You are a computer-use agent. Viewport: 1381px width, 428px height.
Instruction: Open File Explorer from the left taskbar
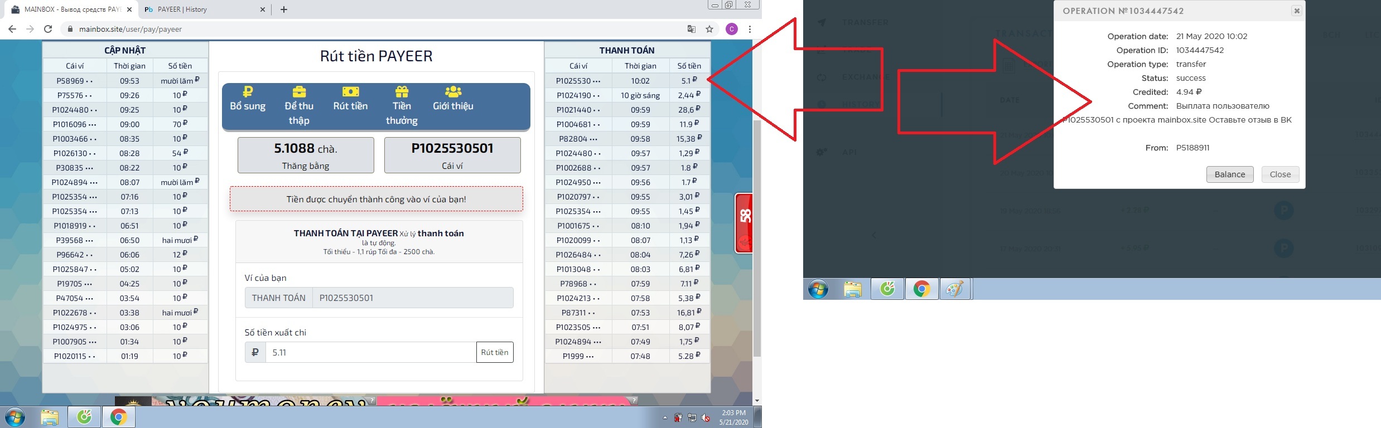(x=50, y=417)
